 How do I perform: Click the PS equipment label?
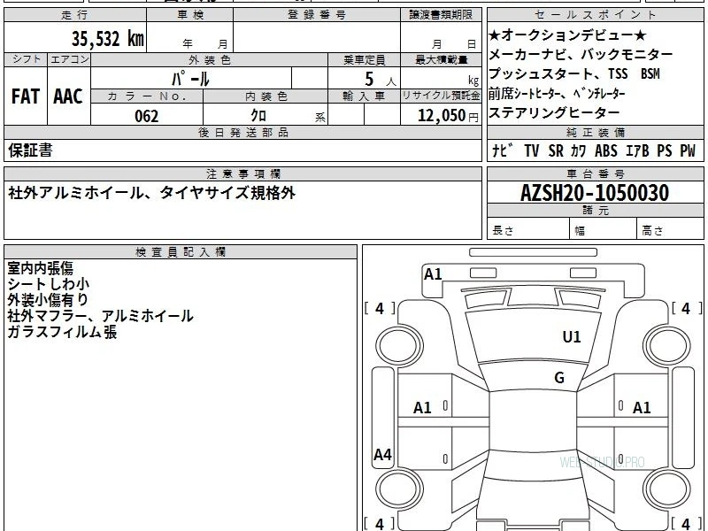coord(665,150)
